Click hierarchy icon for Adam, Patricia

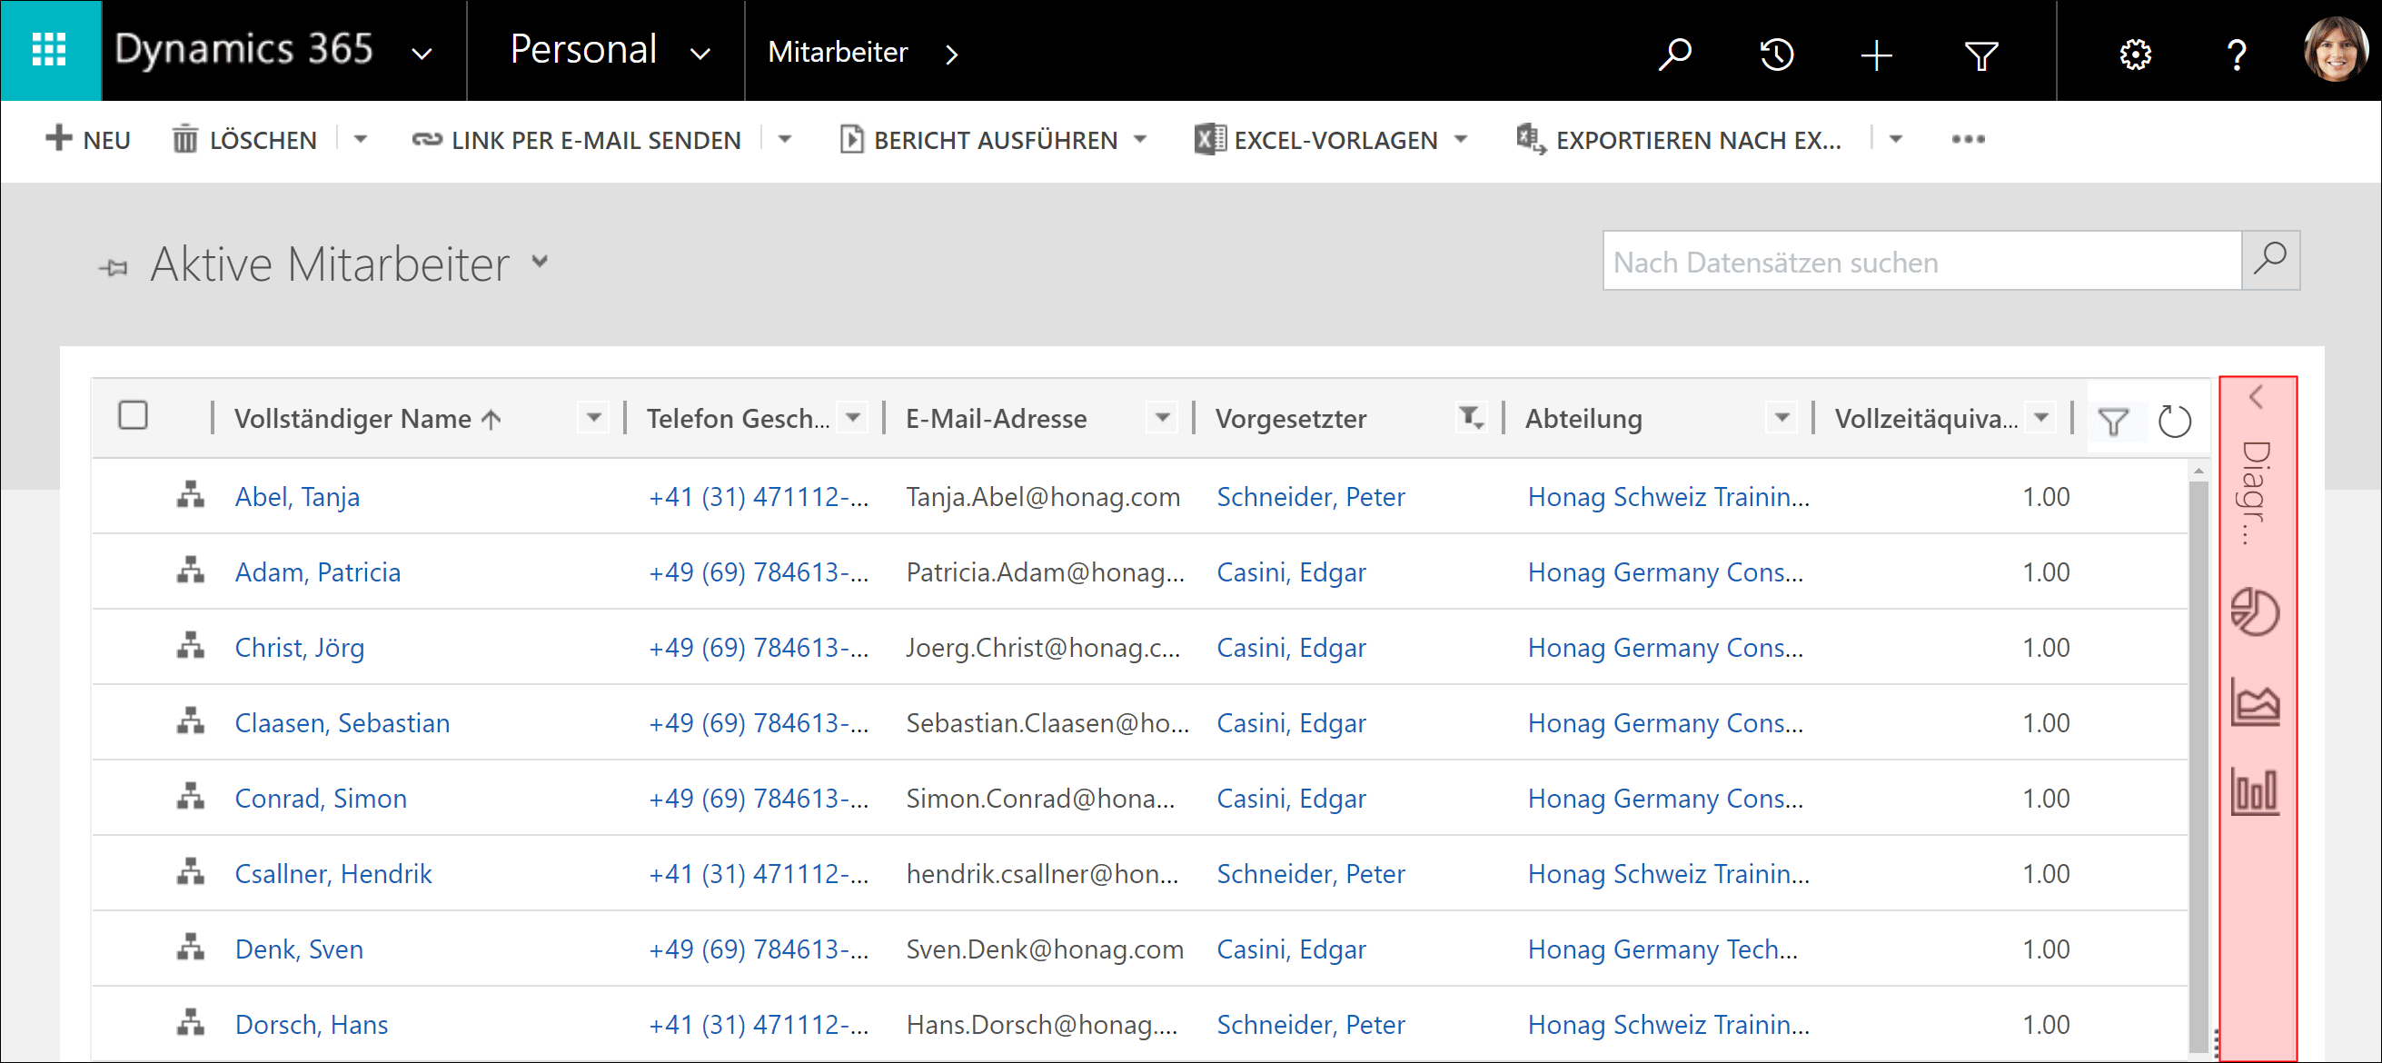[191, 570]
